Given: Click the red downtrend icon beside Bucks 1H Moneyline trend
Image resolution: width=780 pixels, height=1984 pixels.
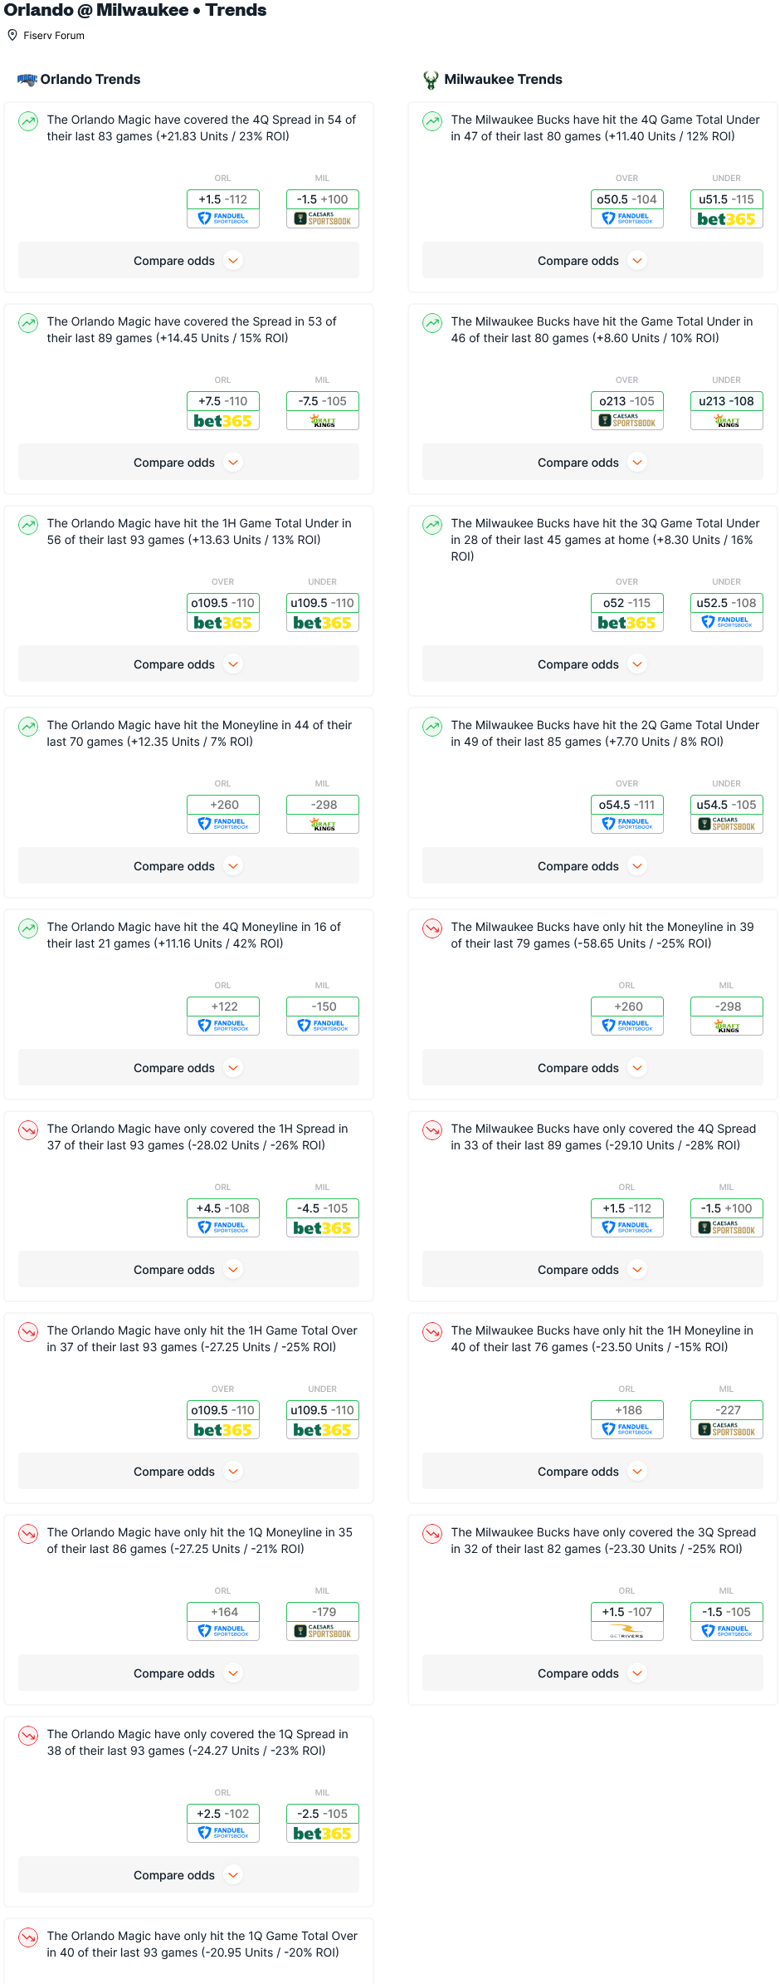Looking at the screenshot, I should [432, 1332].
